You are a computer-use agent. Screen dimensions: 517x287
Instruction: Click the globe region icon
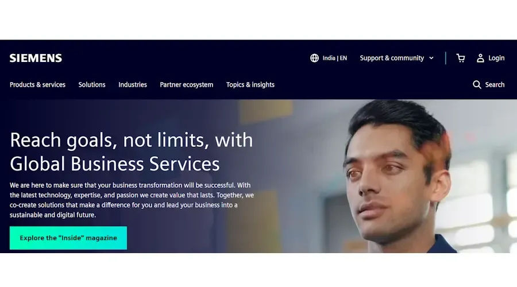coord(315,58)
